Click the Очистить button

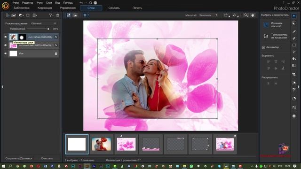[x=47, y=158]
